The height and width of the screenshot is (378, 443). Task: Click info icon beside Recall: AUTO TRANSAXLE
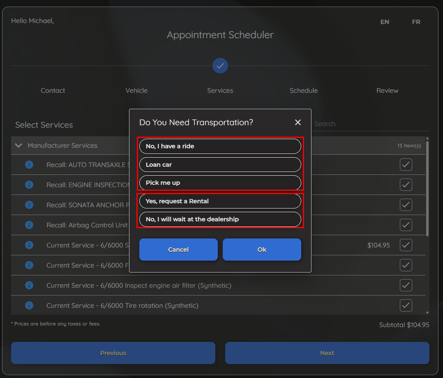pos(29,165)
